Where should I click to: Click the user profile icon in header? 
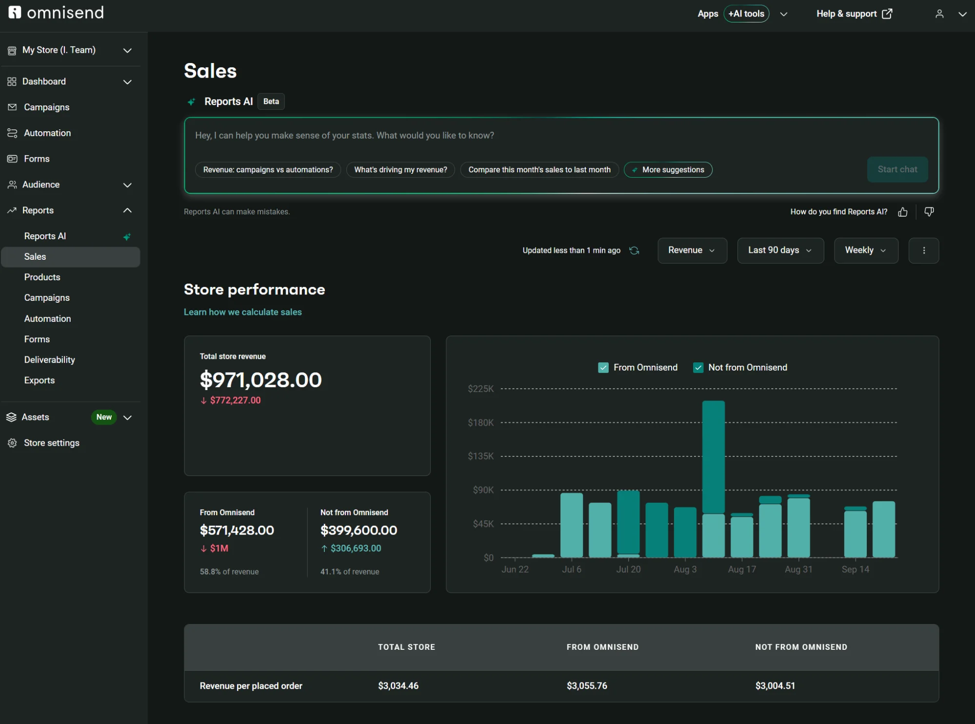point(939,14)
